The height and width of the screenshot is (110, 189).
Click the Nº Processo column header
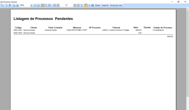pyautogui.click(x=95, y=28)
